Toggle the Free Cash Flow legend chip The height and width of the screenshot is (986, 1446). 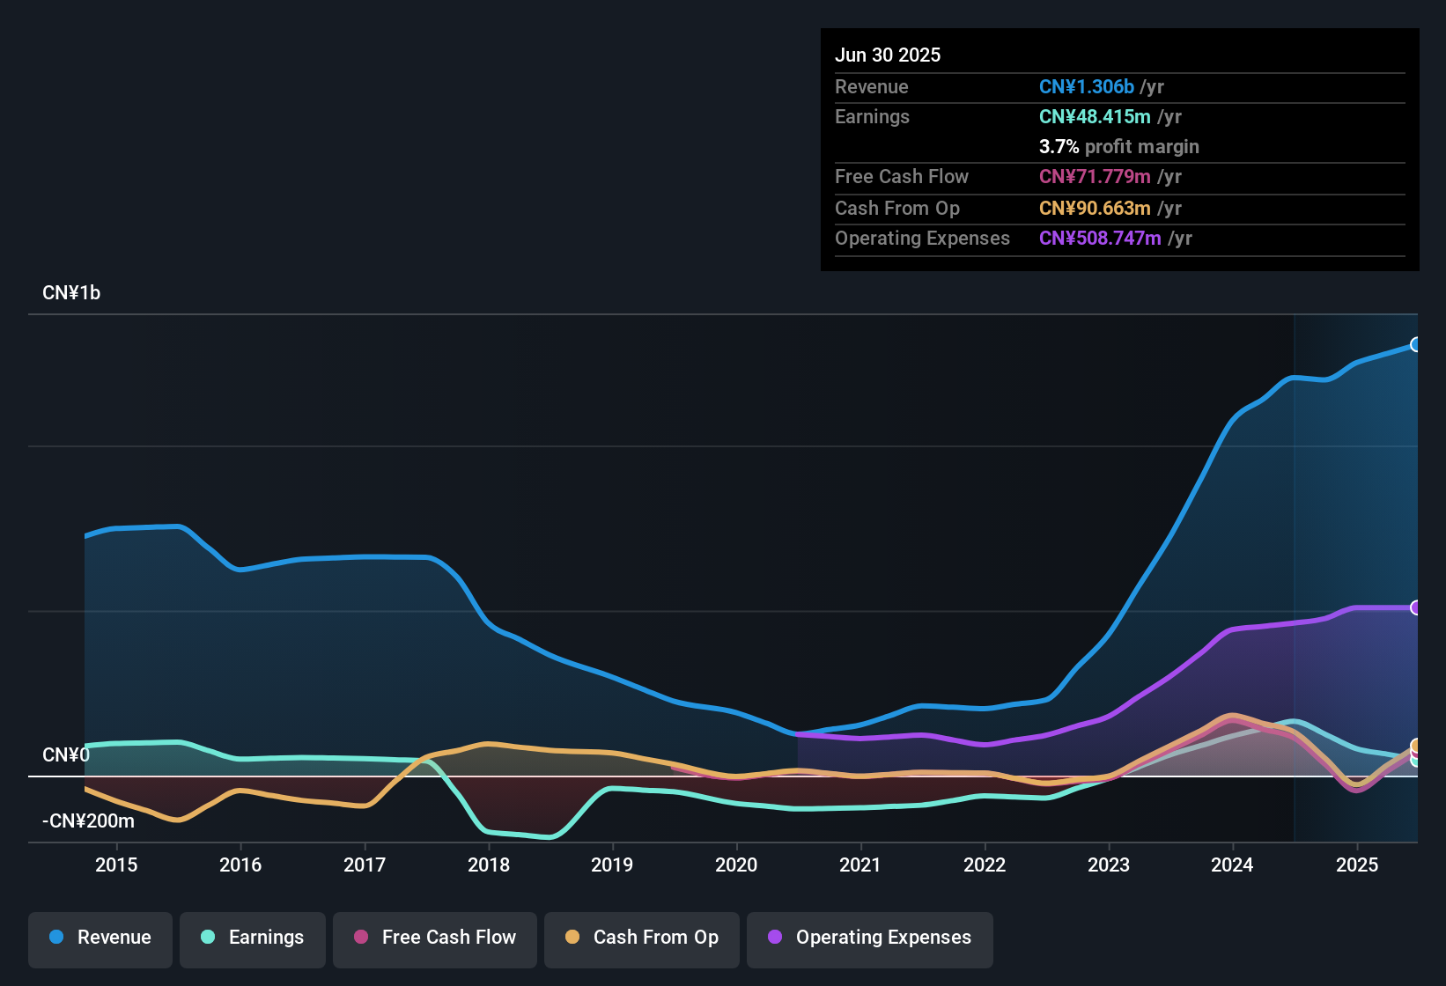tap(434, 938)
